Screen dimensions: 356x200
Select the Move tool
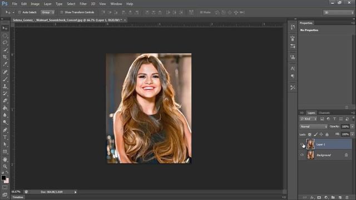pos(5,28)
